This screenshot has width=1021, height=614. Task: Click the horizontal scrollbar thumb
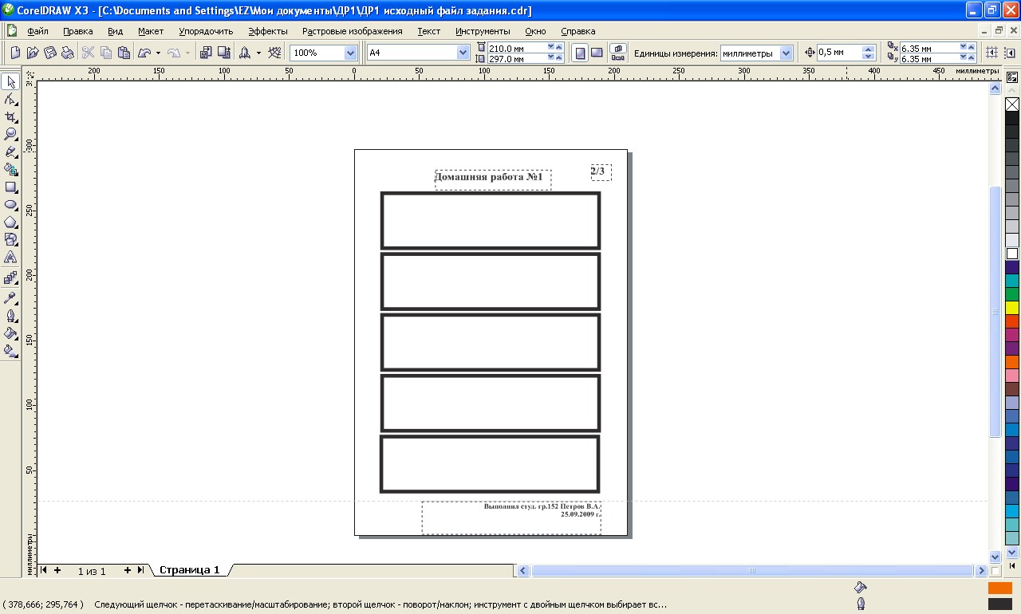[x=753, y=571]
